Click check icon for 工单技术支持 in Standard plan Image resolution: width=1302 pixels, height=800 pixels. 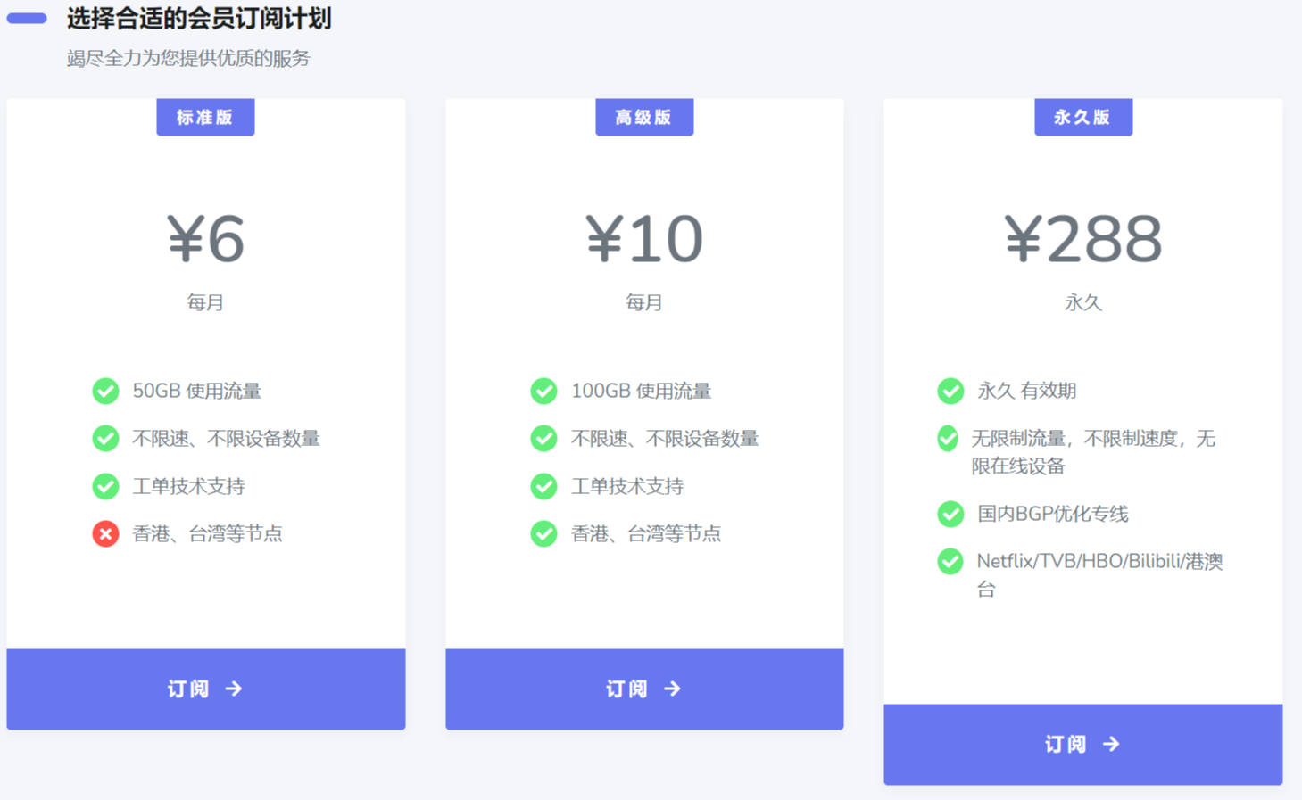pos(105,486)
